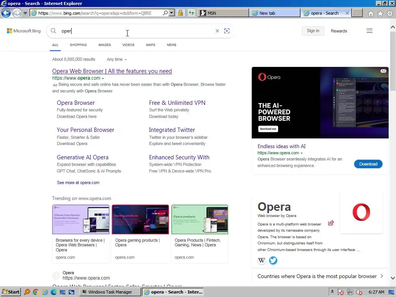
Task: Go forward with the Forward arrow button
Action: (x=17, y=13)
